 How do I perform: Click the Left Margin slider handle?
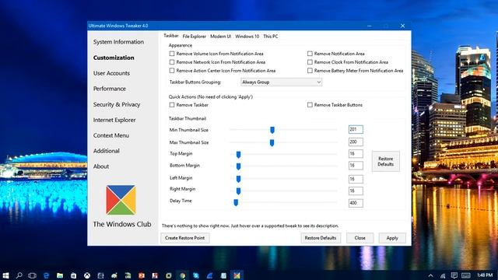(239, 179)
